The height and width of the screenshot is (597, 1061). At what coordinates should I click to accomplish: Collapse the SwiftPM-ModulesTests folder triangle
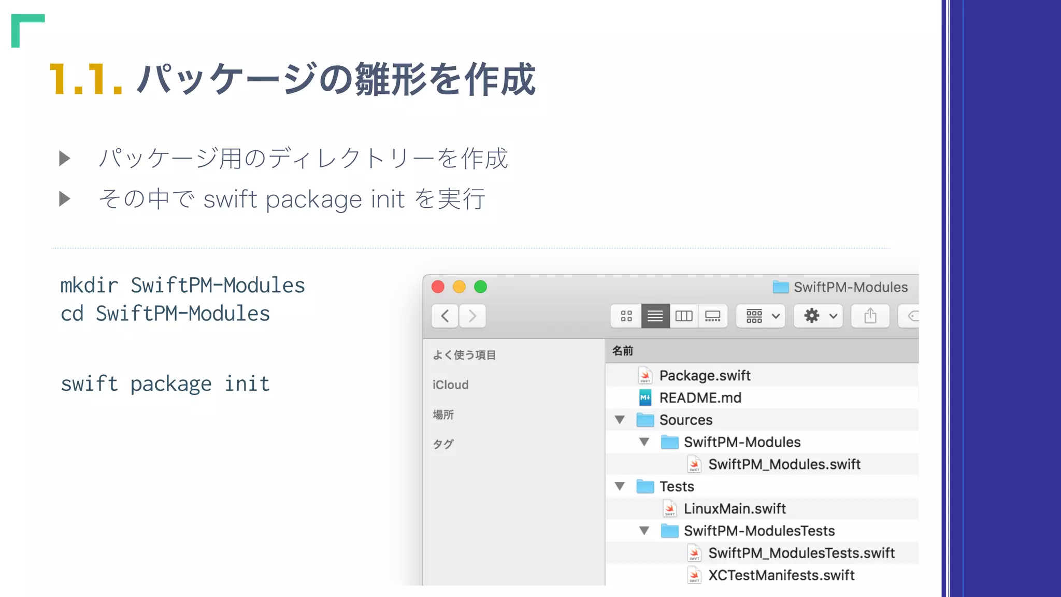[644, 531]
